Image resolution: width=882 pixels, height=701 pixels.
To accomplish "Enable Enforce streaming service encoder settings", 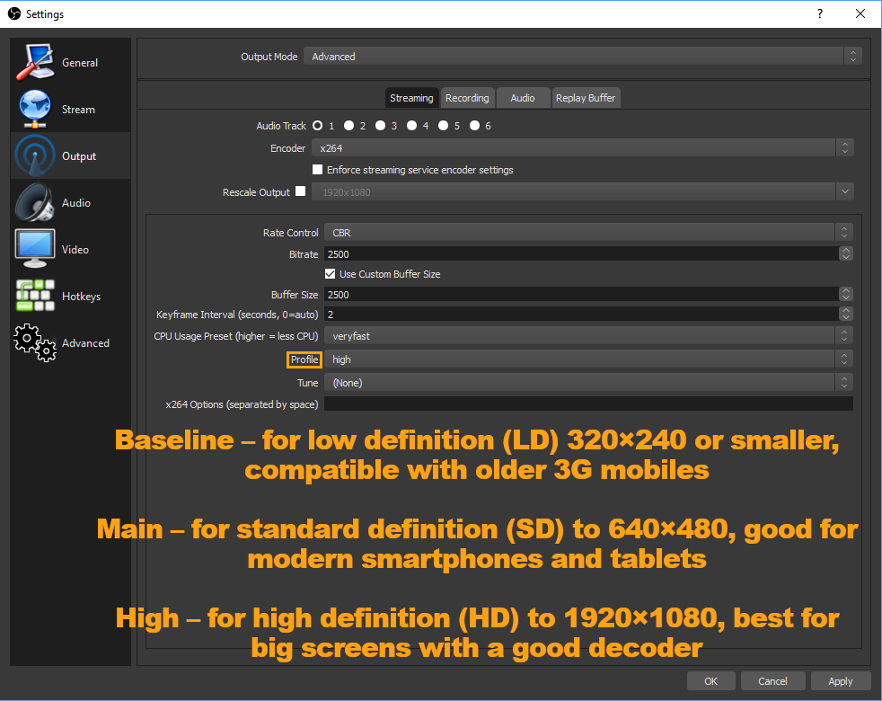I will 318,170.
